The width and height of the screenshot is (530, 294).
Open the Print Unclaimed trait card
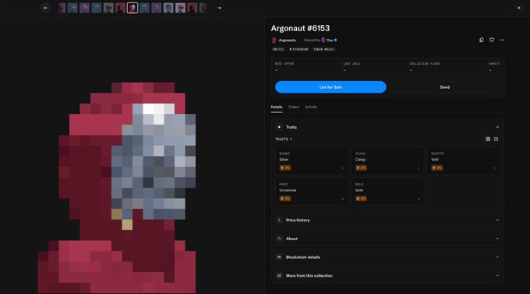pos(311,192)
